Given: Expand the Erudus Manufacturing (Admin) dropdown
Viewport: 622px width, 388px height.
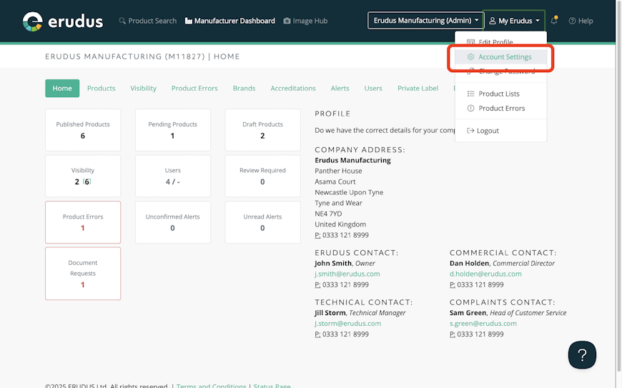Looking at the screenshot, I should coord(425,20).
